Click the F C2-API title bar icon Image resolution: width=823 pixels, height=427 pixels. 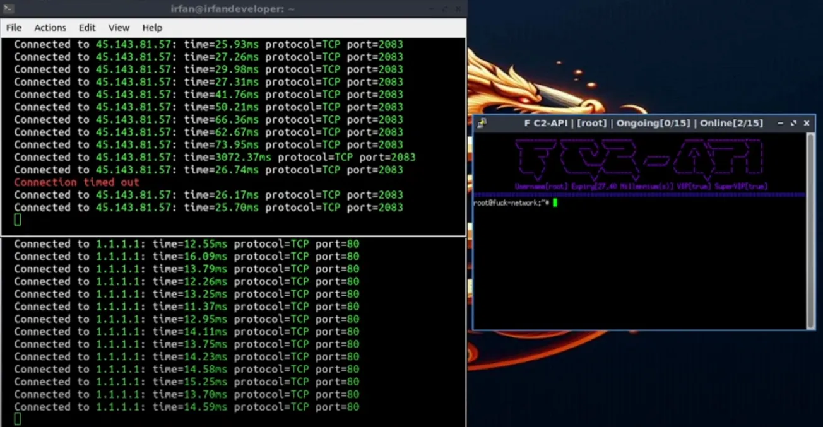481,124
